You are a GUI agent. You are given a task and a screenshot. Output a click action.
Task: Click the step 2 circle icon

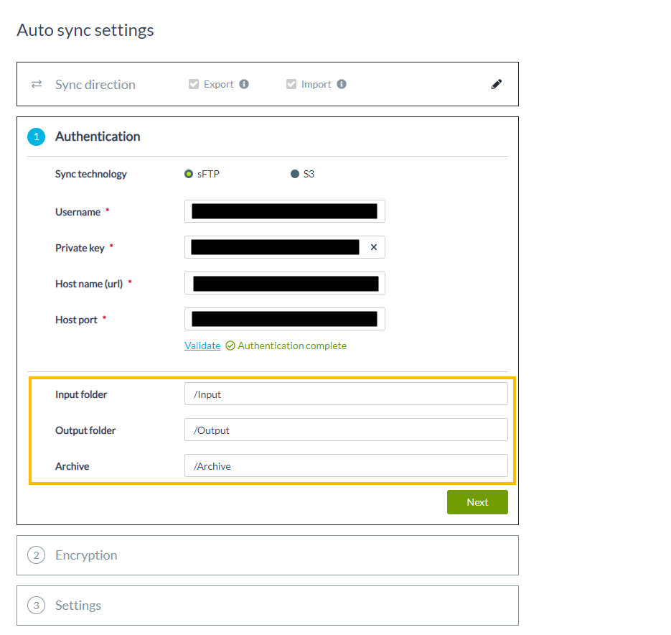point(37,555)
